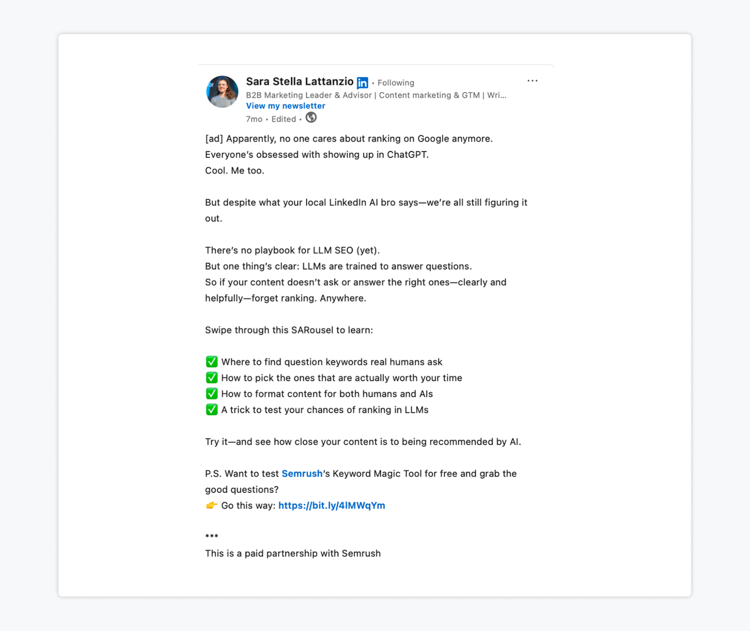This screenshot has width=750, height=631.
Task: Click the checkmark before "How to format content"
Action: [x=212, y=394]
